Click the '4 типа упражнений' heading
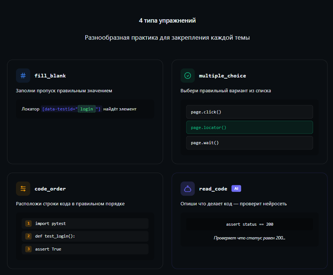Screen dimensions: 333x275 (167, 21)
